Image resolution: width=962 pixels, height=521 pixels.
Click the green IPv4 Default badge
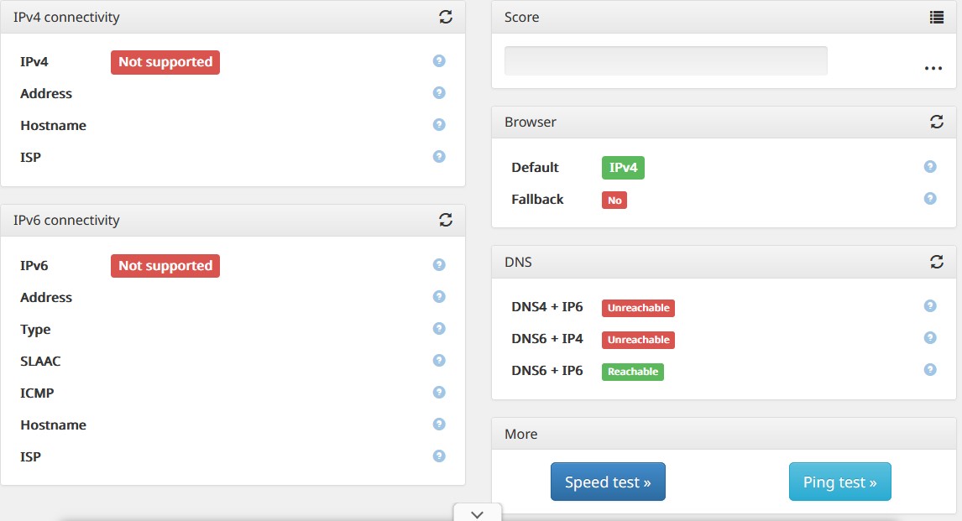click(x=623, y=168)
